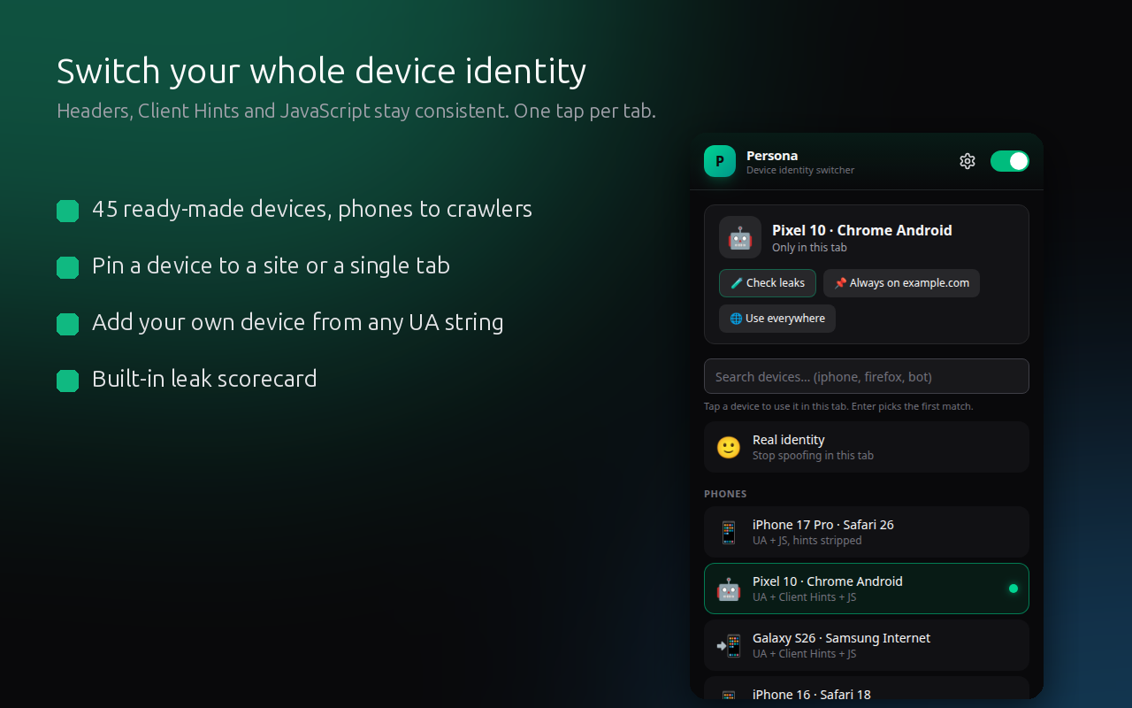Click the 'Switch your whole device identity' heading
This screenshot has width=1132, height=708.
pos(321,71)
